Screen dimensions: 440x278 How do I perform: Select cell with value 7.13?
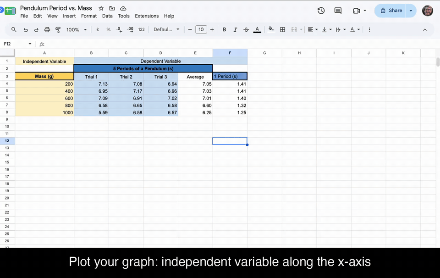pos(92,84)
